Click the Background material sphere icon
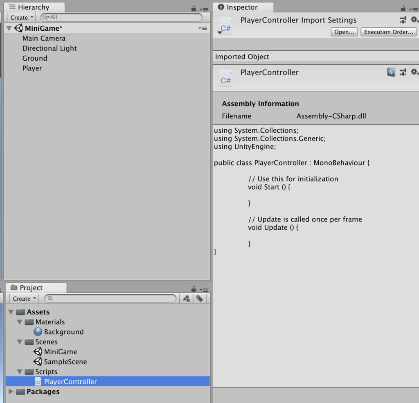The height and width of the screenshot is (403, 419). pos(38,332)
